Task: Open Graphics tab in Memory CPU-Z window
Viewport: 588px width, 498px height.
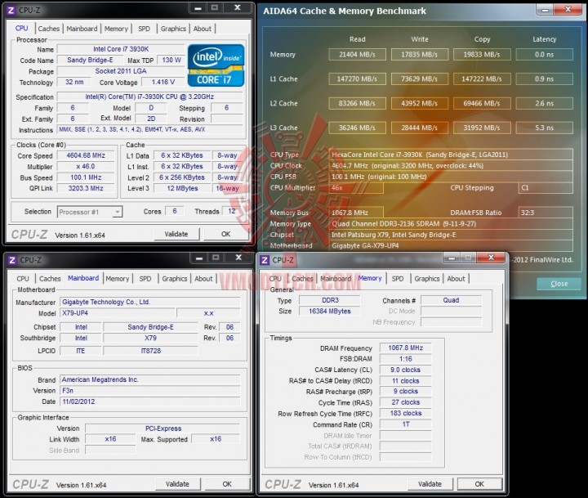Action: [427, 279]
